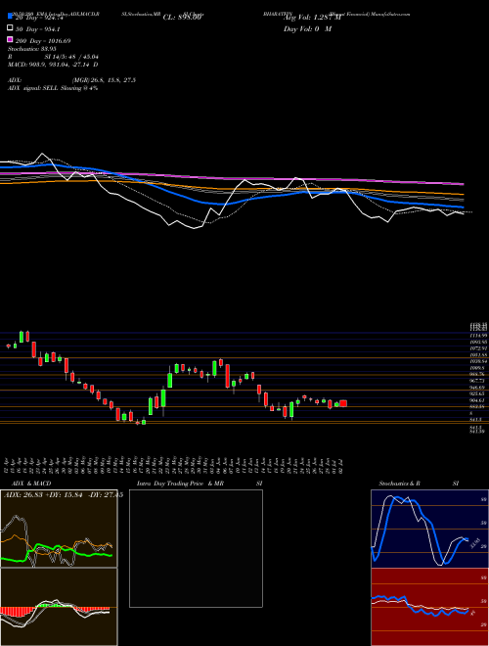This screenshot has width=489, height=646.
Task: Click the blue stochastics oscillator chart
Action: 429,529
